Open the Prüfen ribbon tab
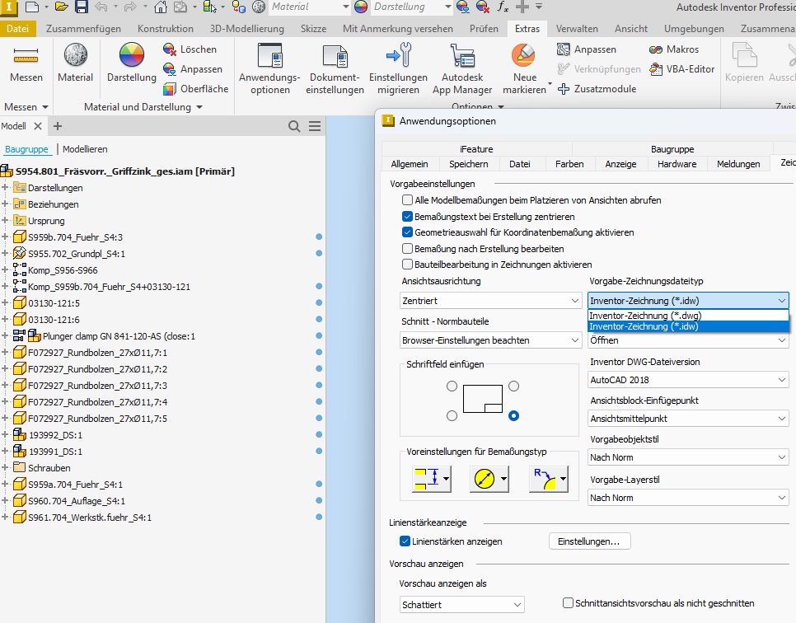 click(484, 28)
